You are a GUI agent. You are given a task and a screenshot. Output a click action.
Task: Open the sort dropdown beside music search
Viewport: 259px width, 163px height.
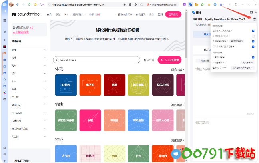coord(149,60)
